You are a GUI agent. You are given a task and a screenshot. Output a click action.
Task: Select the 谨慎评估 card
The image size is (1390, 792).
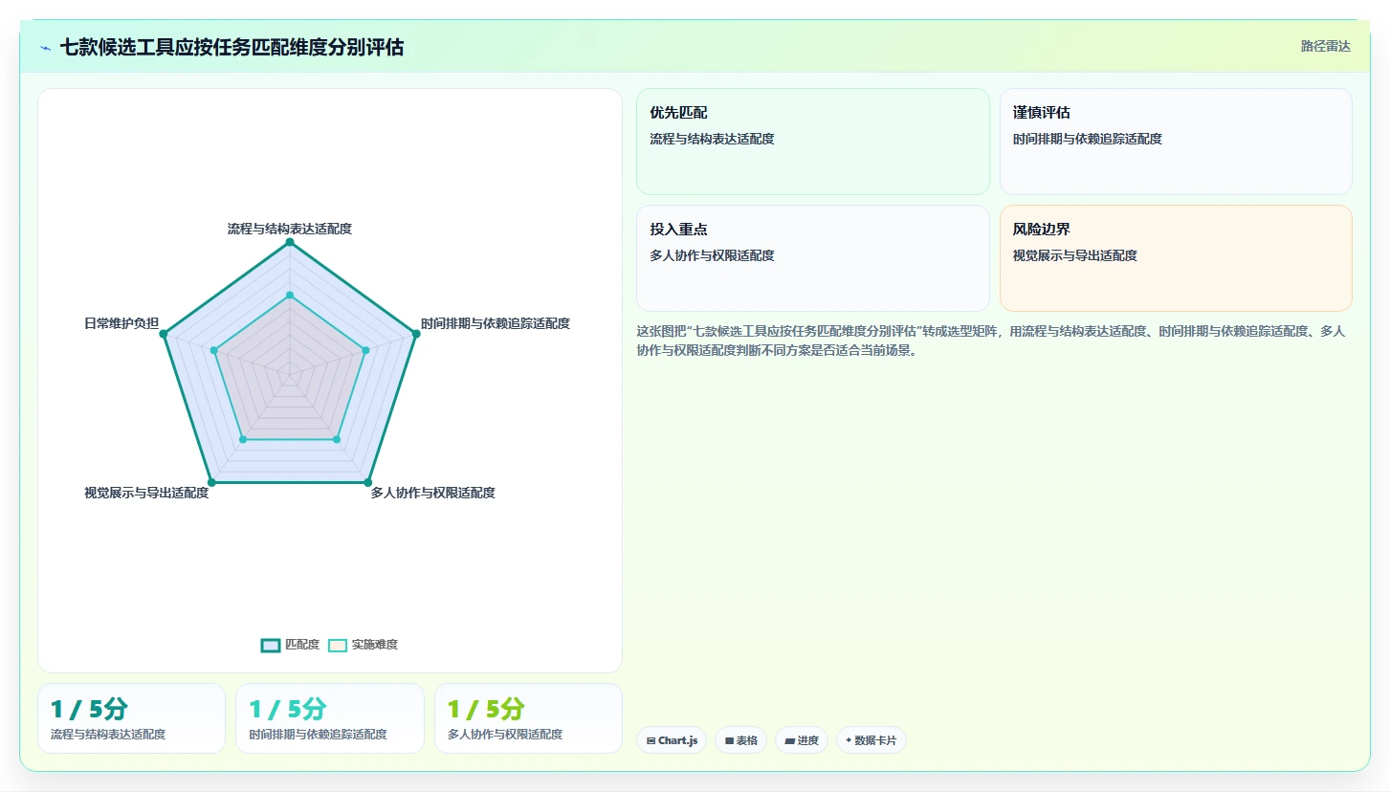point(1176,142)
